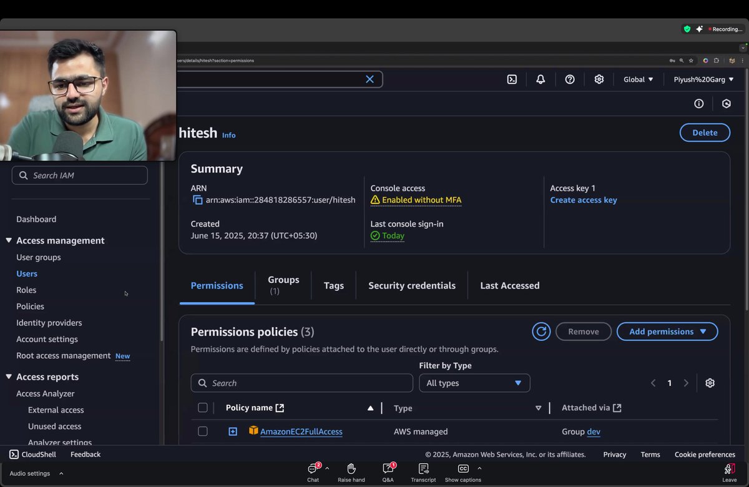The width and height of the screenshot is (749, 487).
Task: Click Create access key link
Action: [584, 200]
